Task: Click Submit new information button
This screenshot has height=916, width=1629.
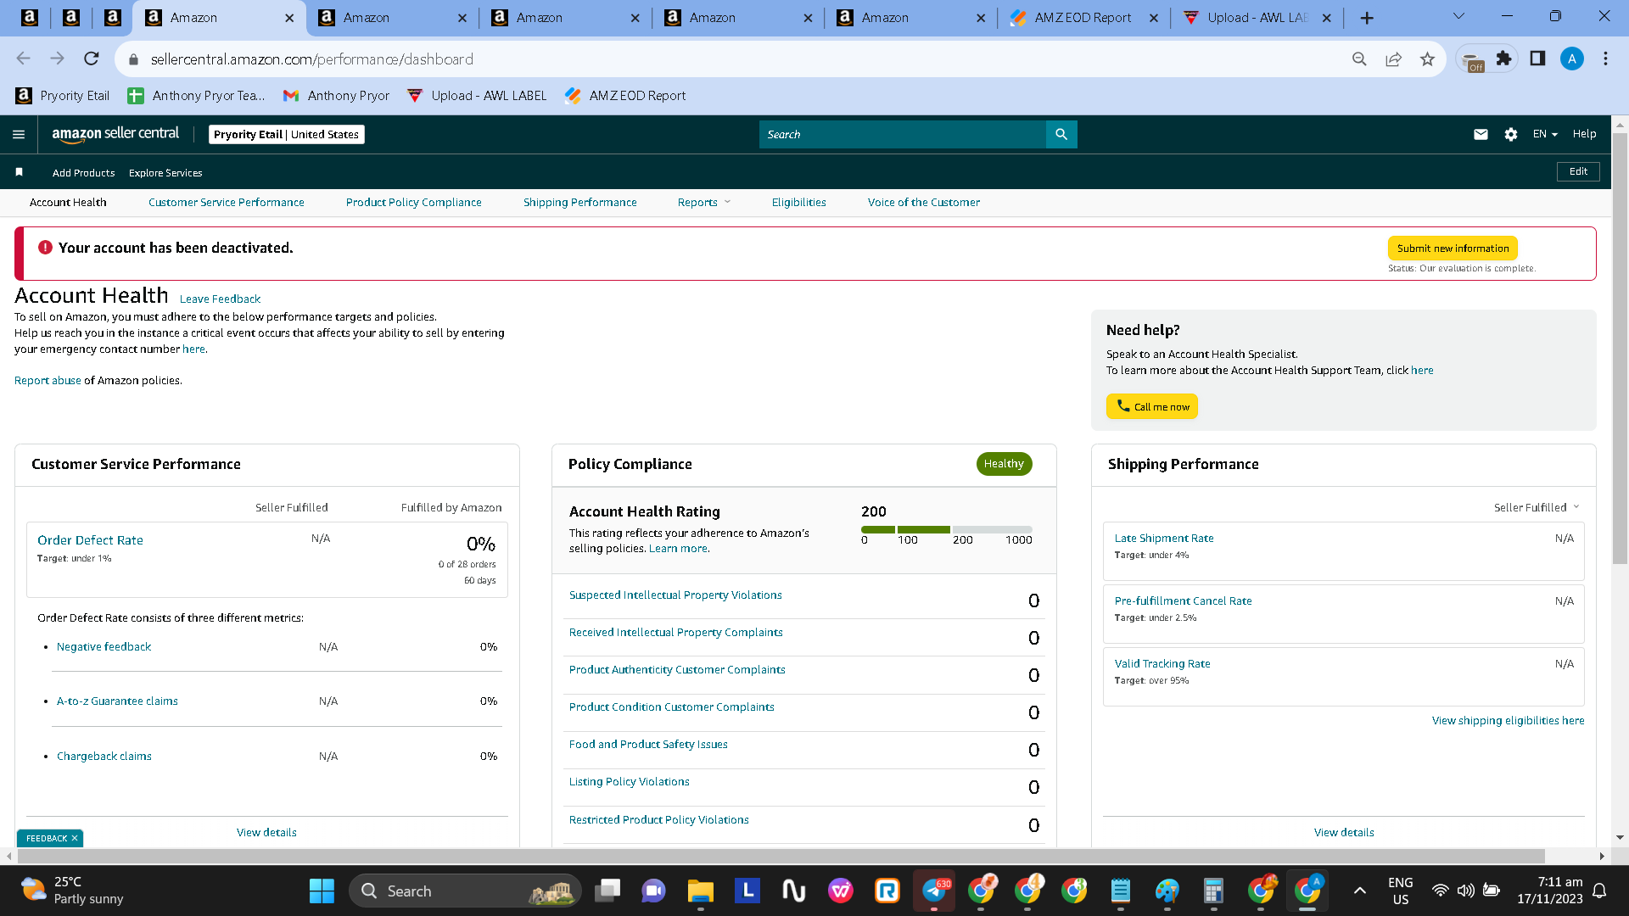Action: point(1453,249)
